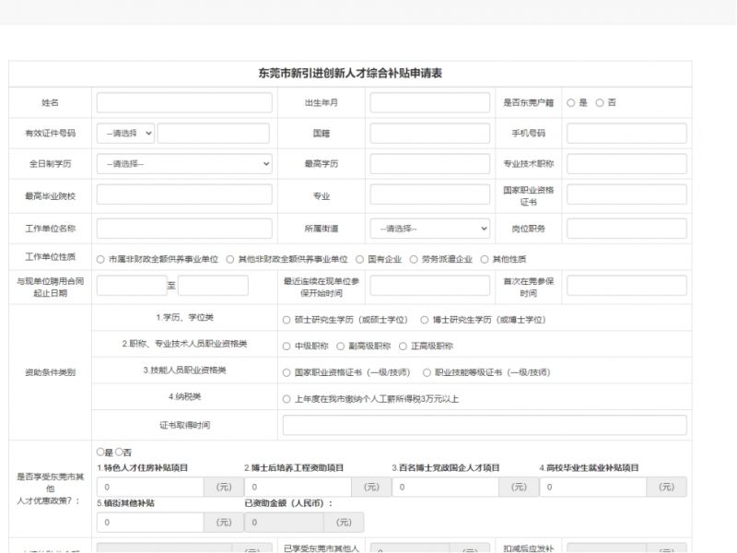Click the 证书取得时间 input box
737x553 pixels.
coord(484,424)
